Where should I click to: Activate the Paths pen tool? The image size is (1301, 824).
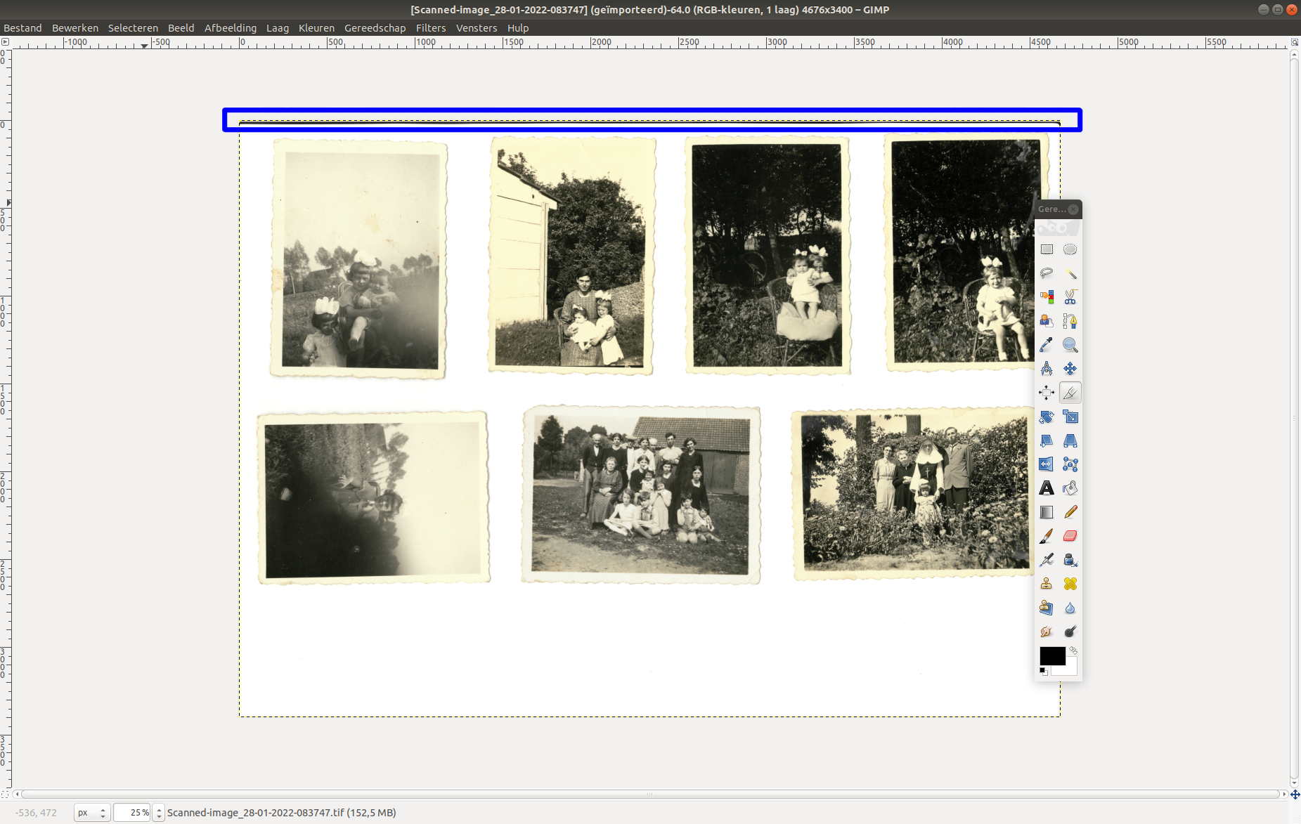click(x=1070, y=321)
